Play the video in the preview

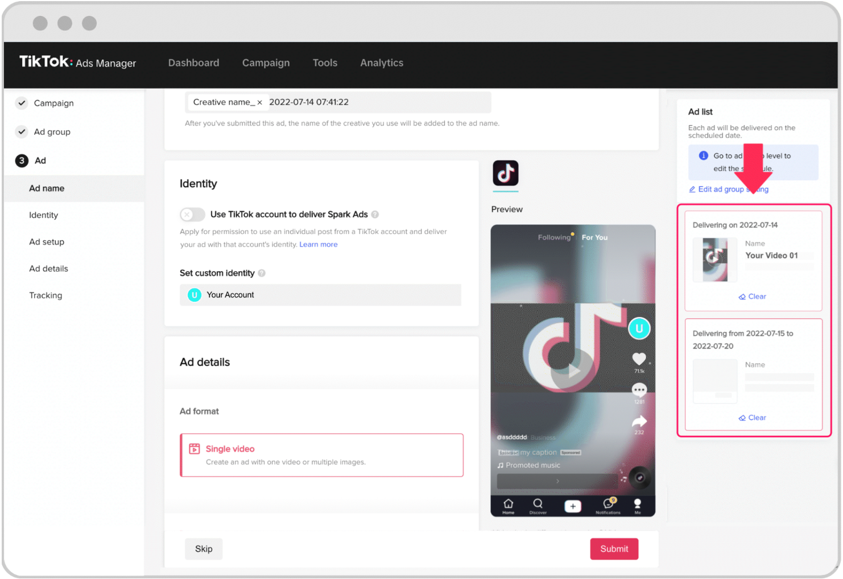click(x=573, y=370)
